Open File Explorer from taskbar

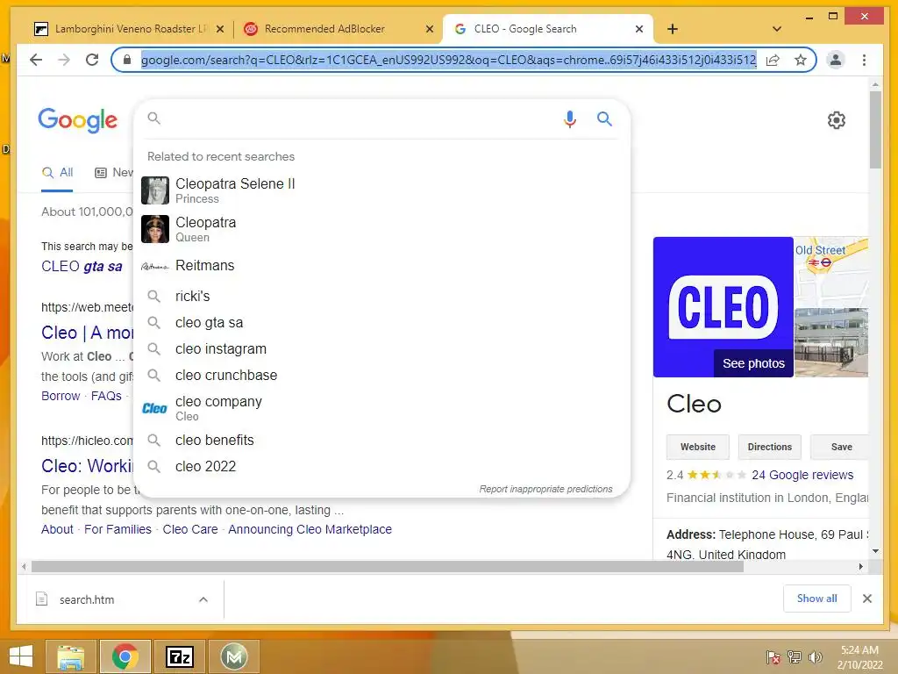[x=71, y=656]
